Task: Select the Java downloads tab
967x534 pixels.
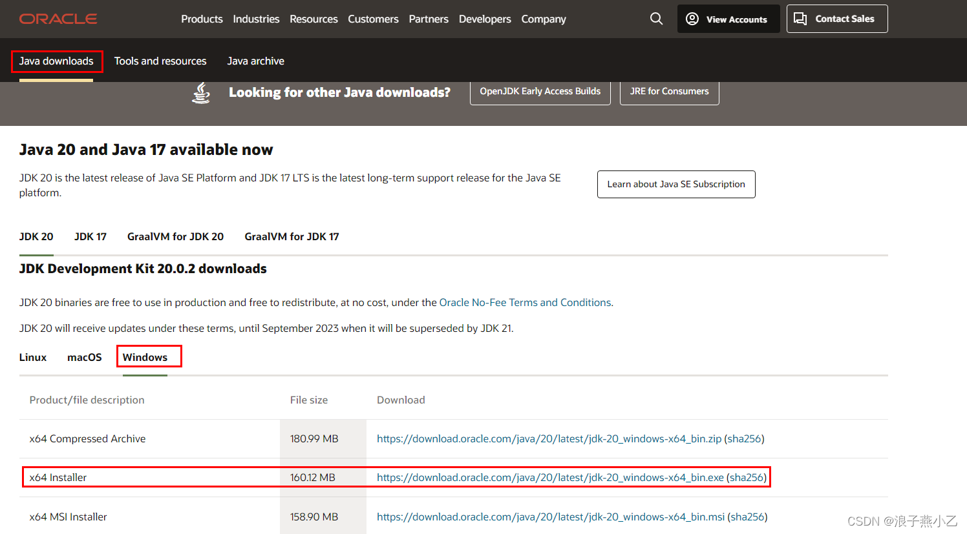Action: coord(56,61)
